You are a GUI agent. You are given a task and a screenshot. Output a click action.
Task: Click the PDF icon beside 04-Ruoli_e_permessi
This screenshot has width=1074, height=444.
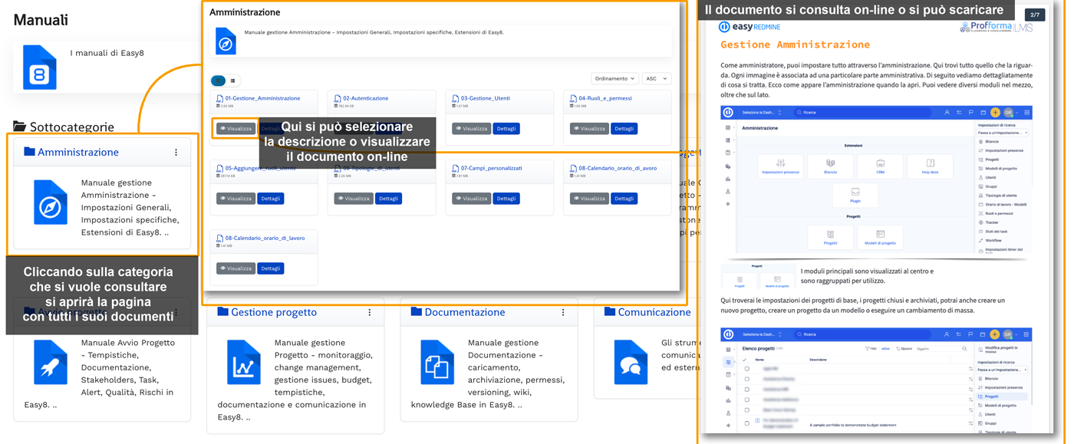point(573,99)
